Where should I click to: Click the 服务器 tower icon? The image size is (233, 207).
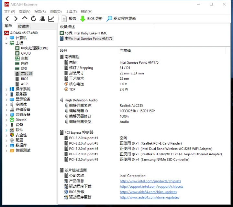coord(12,94)
